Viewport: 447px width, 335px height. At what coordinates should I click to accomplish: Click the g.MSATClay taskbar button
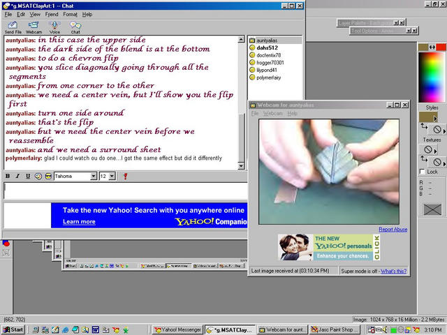pyautogui.click(x=230, y=329)
